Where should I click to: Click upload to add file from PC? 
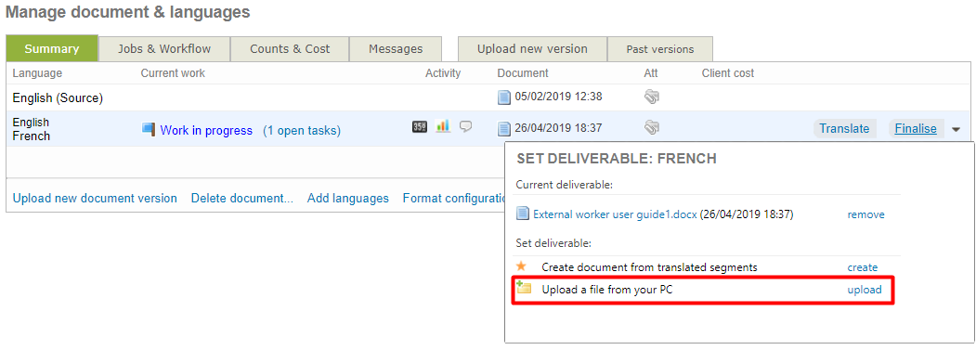pos(865,290)
